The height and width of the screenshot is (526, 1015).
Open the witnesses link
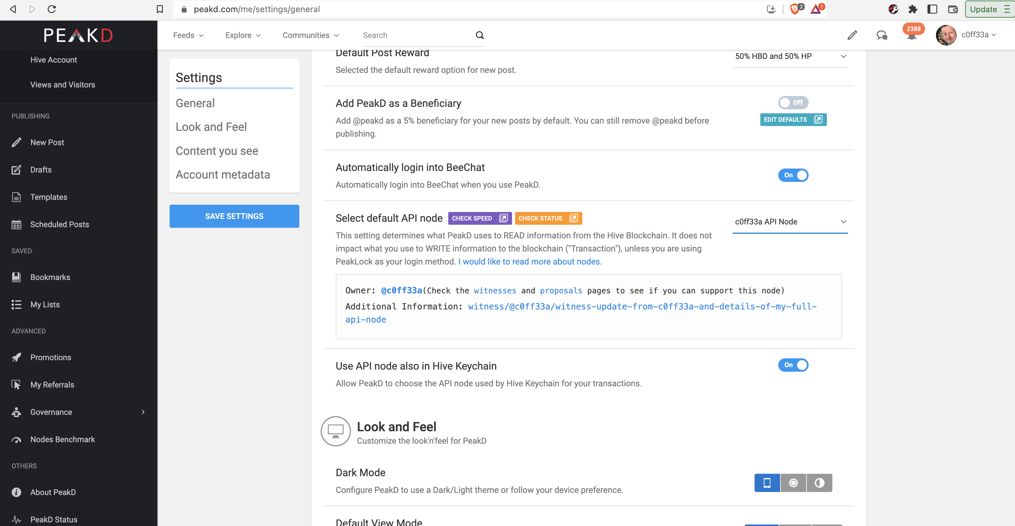coord(495,291)
